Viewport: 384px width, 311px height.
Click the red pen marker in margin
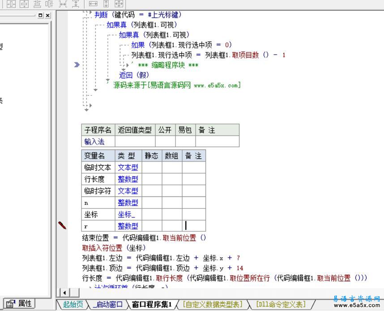tap(62, 225)
